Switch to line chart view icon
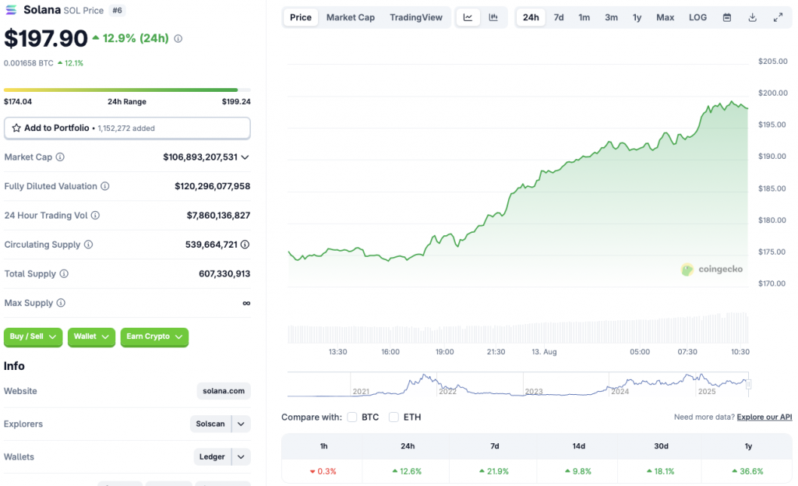Image resolution: width=798 pixels, height=486 pixels. (x=468, y=17)
